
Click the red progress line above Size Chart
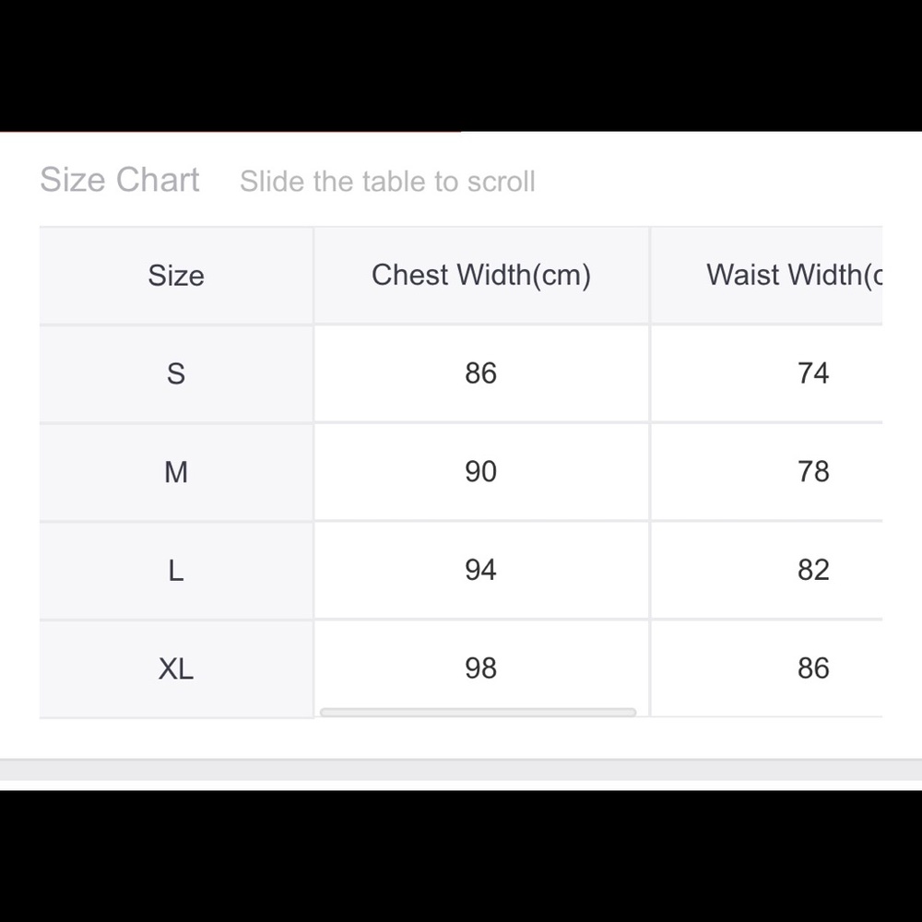[x=230, y=132]
